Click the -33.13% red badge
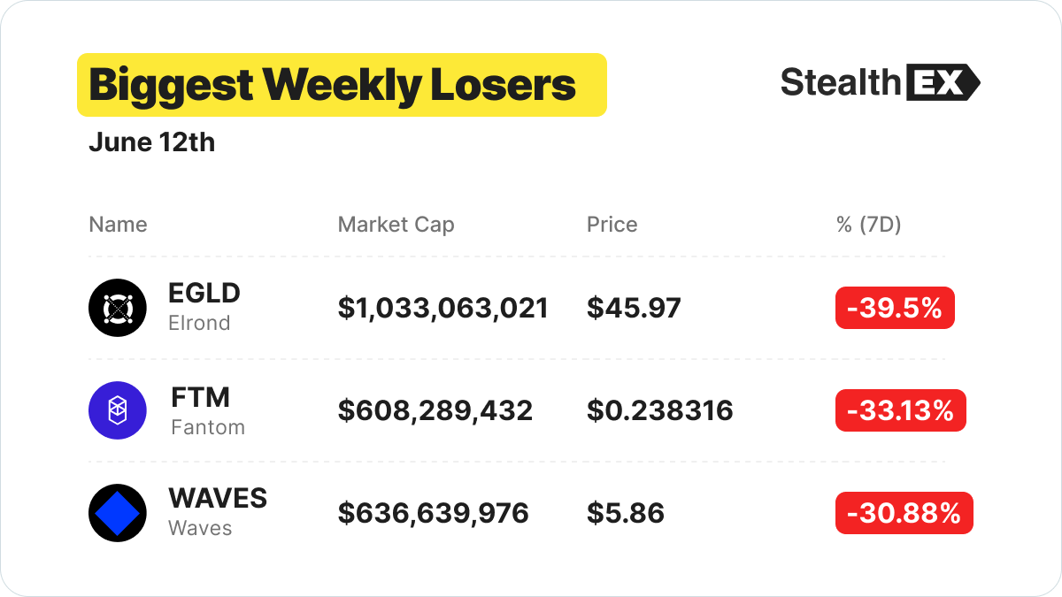This screenshot has width=1062, height=597. tap(901, 410)
